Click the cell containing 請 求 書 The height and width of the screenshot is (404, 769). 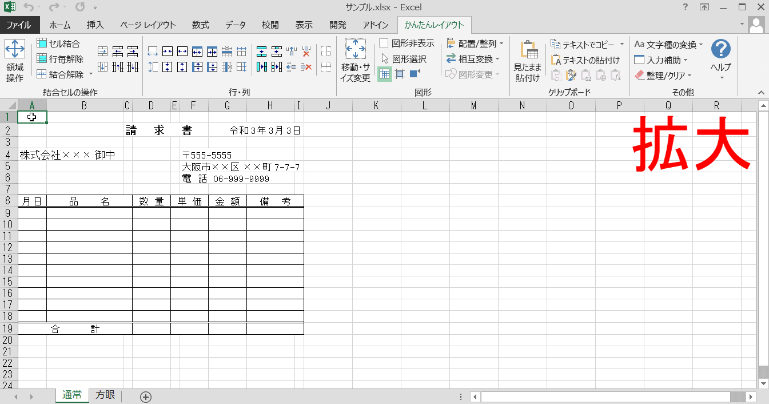(159, 130)
